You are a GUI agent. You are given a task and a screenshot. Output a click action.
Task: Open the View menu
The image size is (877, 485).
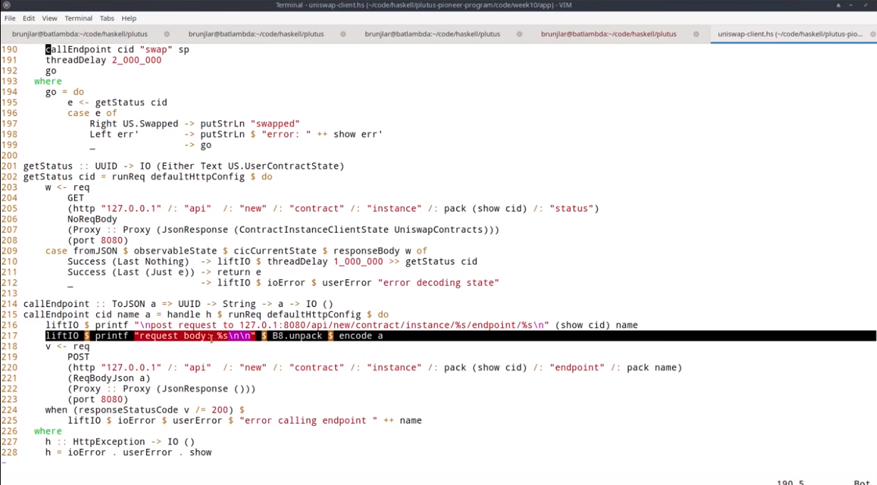[x=50, y=18]
